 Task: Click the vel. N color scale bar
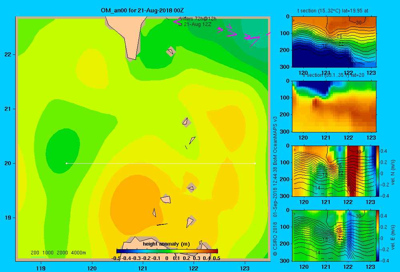click(x=378, y=171)
